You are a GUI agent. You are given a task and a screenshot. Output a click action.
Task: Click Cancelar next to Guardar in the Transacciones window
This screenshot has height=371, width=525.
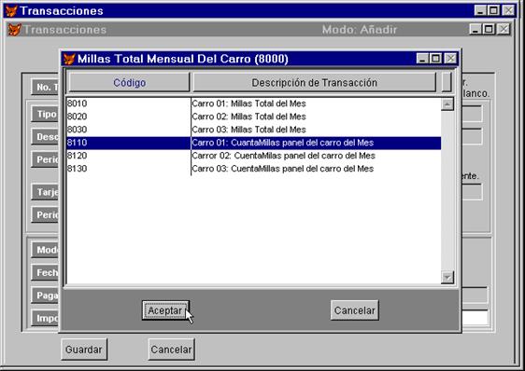click(171, 350)
